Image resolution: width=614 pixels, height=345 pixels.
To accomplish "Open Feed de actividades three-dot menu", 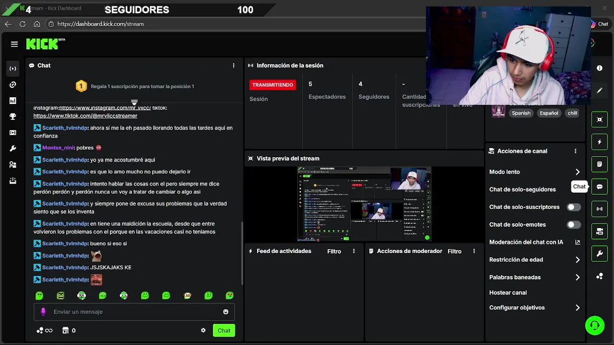I will pyautogui.click(x=354, y=251).
